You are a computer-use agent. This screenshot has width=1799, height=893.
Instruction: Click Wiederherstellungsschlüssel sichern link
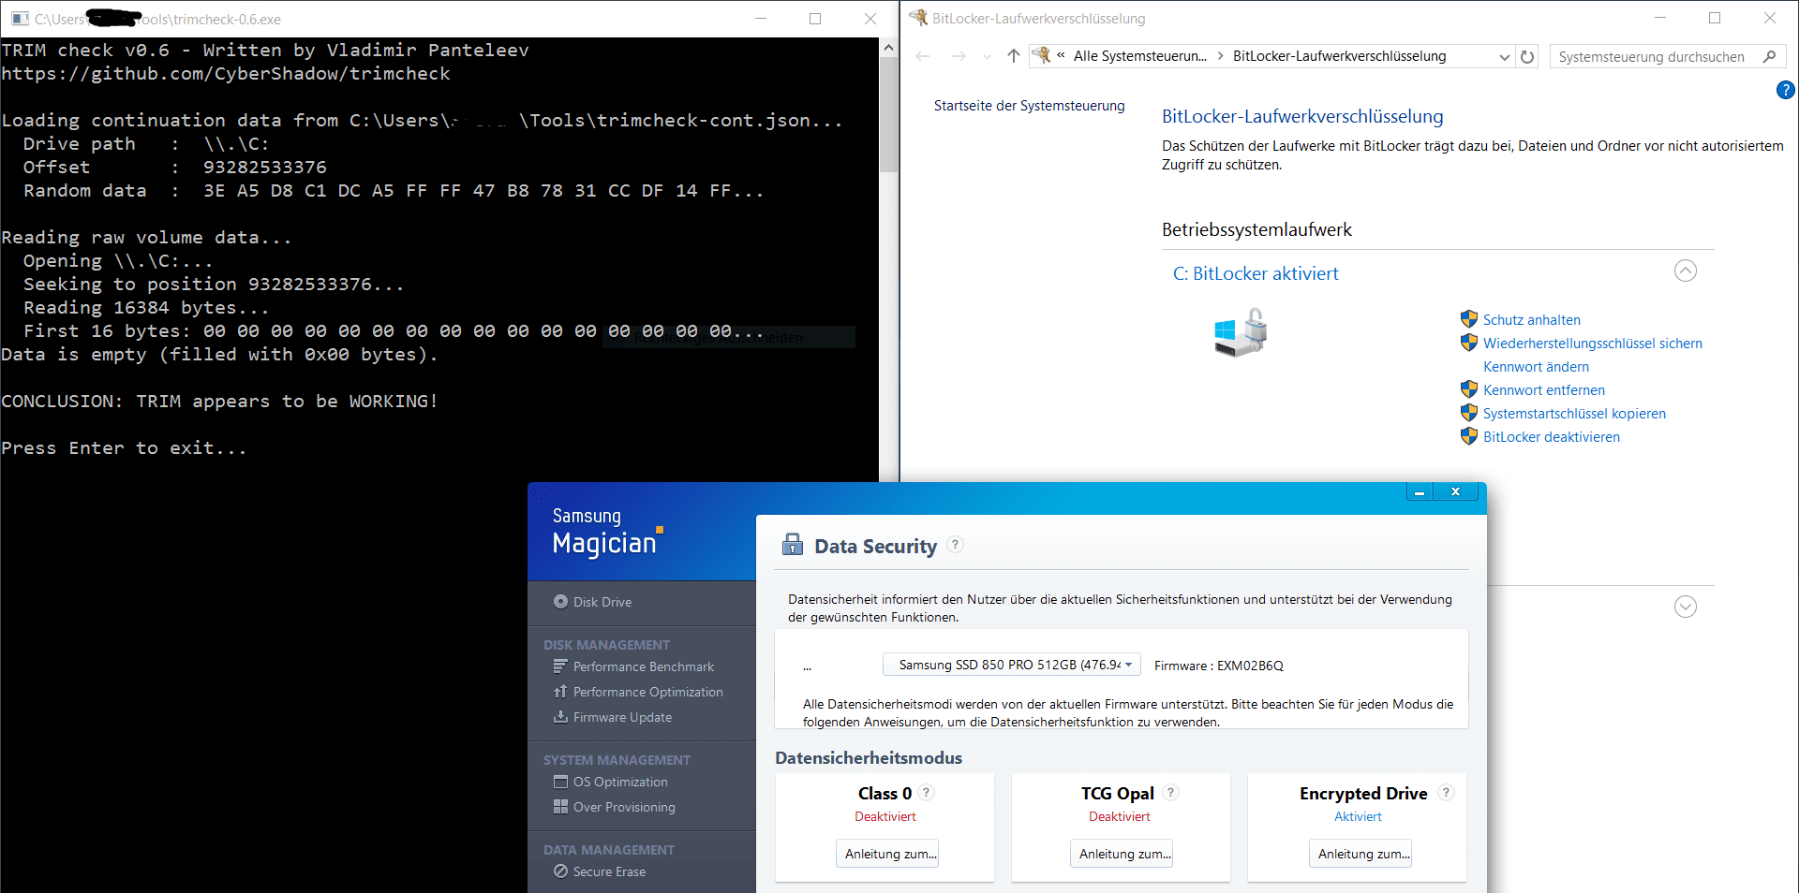[1592, 344]
